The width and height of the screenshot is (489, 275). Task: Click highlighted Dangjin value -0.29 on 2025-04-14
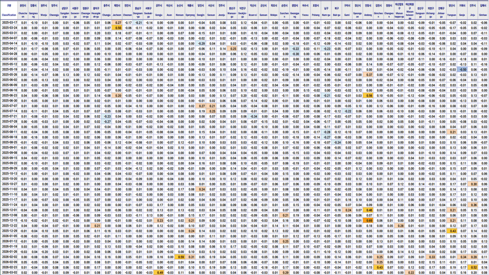pyautogui.click(x=201, y=43)
